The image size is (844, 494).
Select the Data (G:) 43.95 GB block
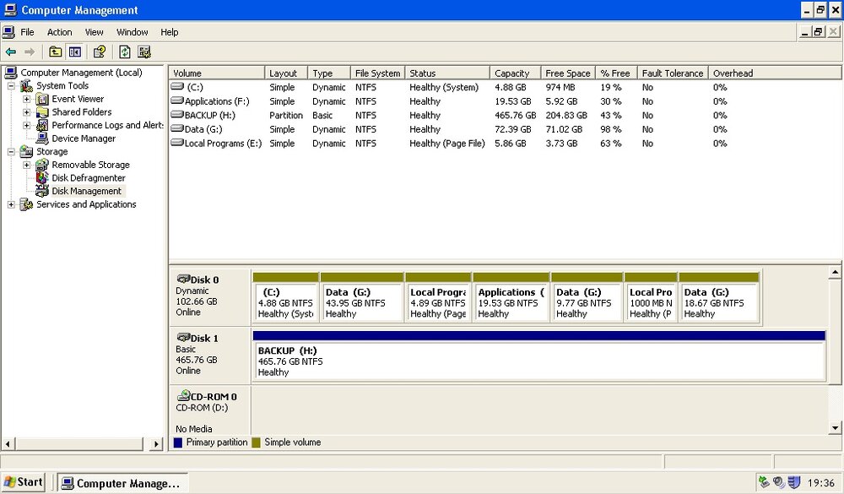coord(362,297)
